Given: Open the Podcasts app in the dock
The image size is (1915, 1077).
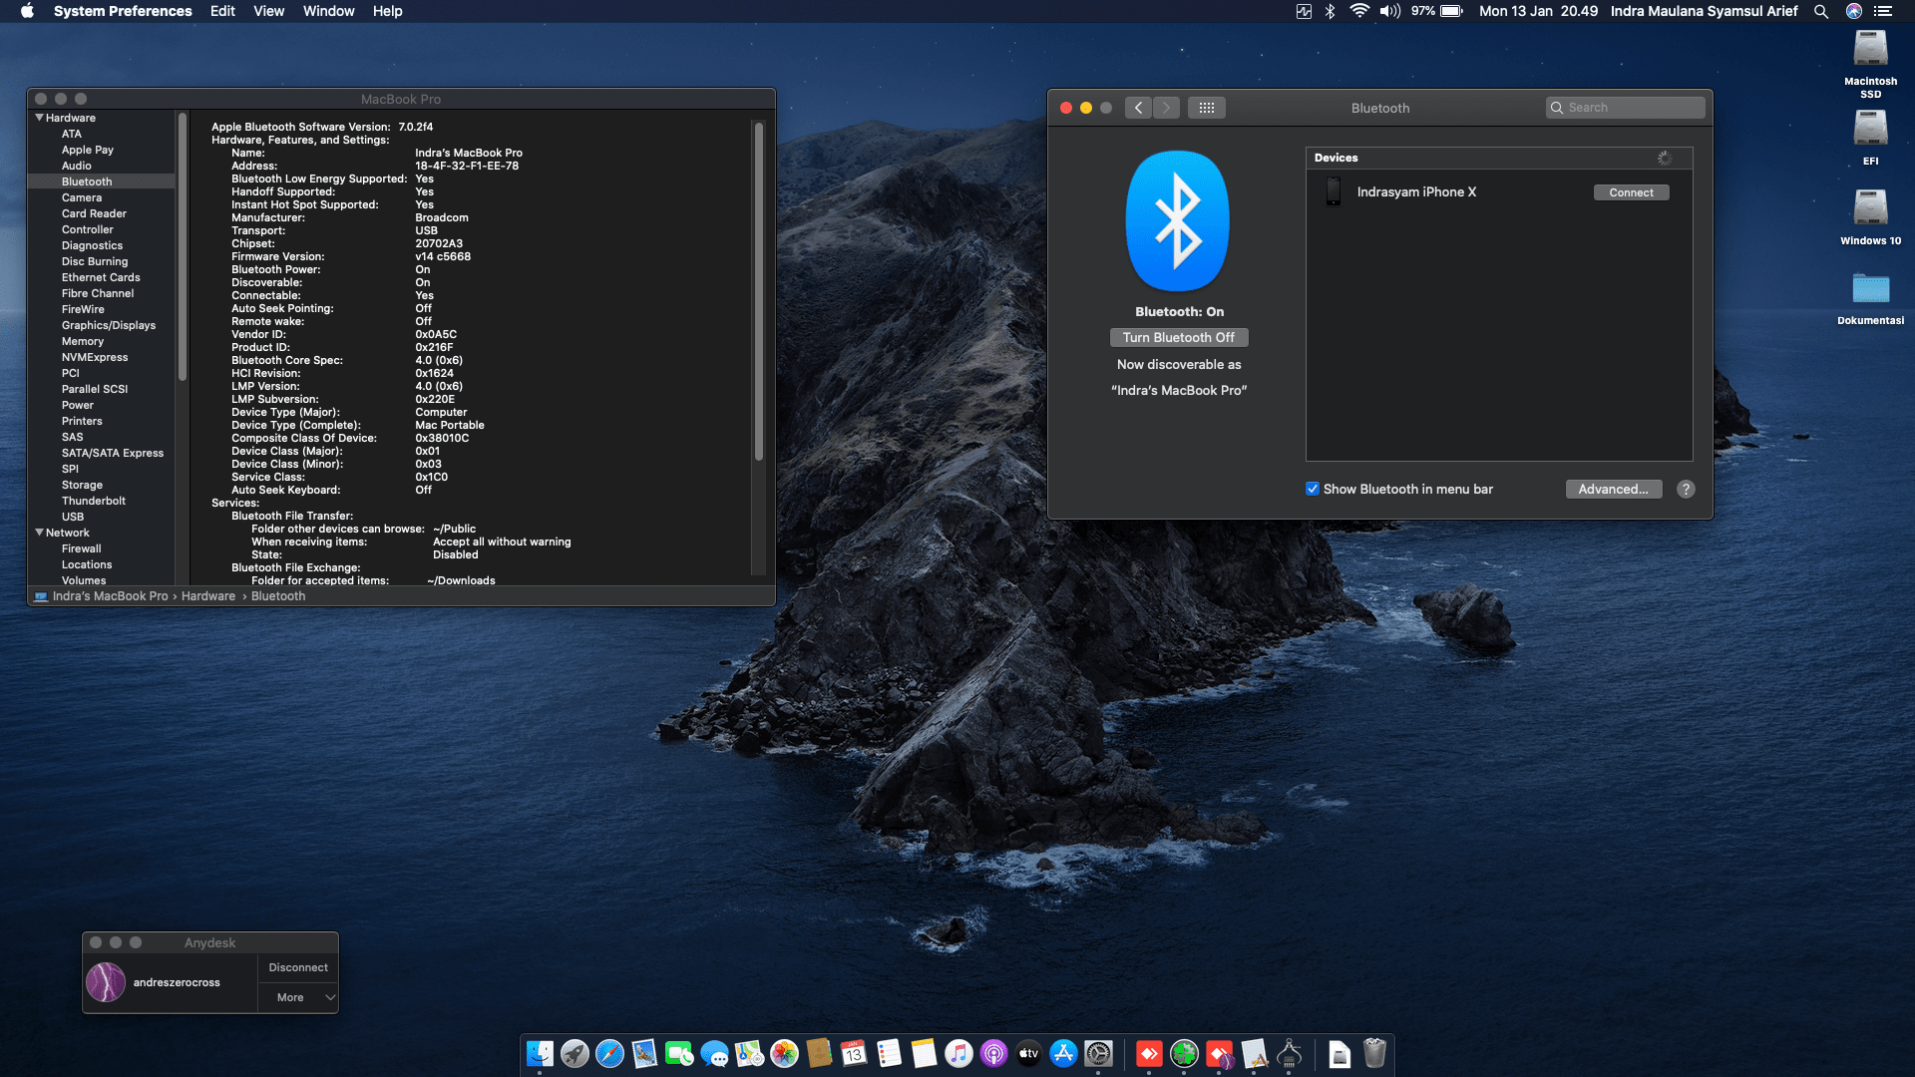Looking at the screenshot, I should click(x=993, y=1054).
